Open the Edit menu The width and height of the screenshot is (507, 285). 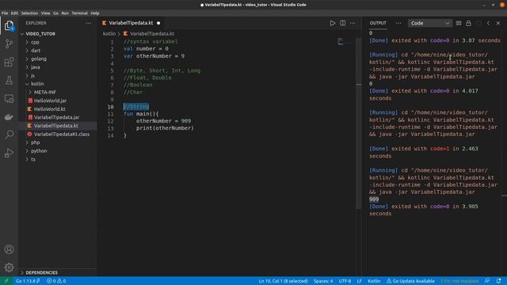point(14,13)
